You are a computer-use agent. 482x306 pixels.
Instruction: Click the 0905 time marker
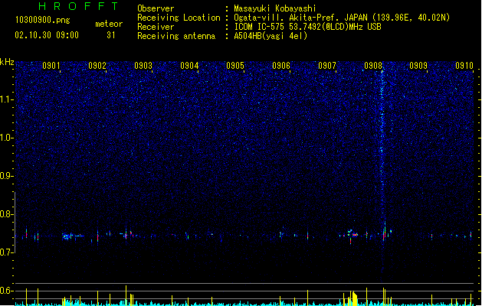[x=235, y=66]
